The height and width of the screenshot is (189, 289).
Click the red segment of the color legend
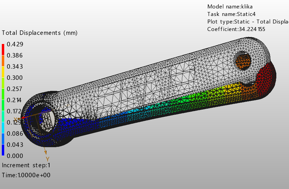click(3, 50)
